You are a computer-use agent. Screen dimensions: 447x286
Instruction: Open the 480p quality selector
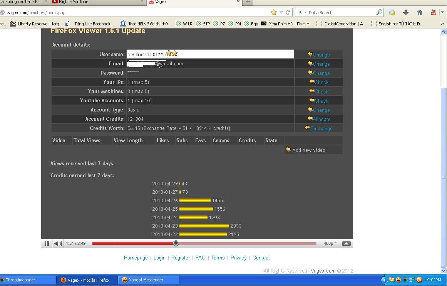pyautogui.click(x=330, y=243)
